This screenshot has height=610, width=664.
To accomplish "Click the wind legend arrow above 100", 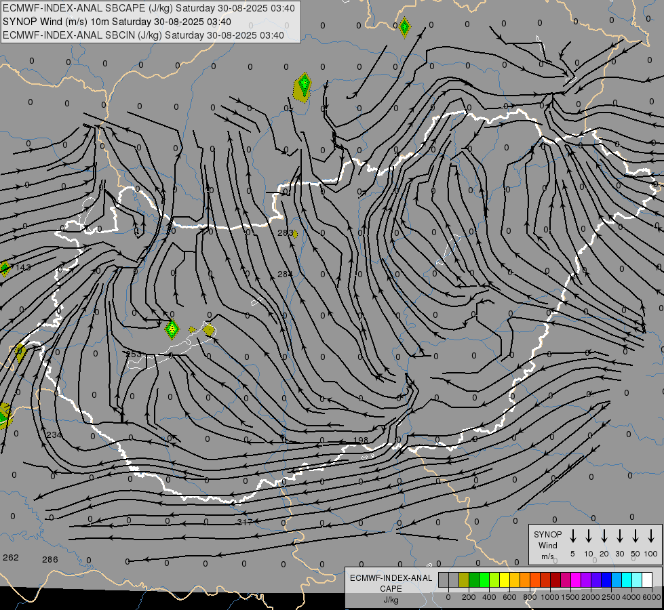I will [x=651, y=536].
